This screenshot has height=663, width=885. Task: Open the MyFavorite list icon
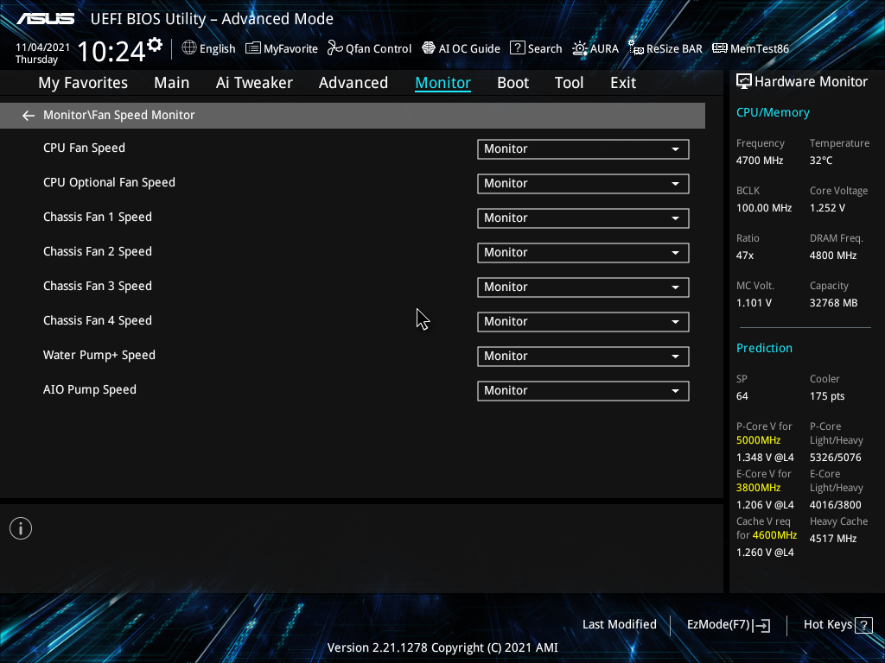pos(253,48)
